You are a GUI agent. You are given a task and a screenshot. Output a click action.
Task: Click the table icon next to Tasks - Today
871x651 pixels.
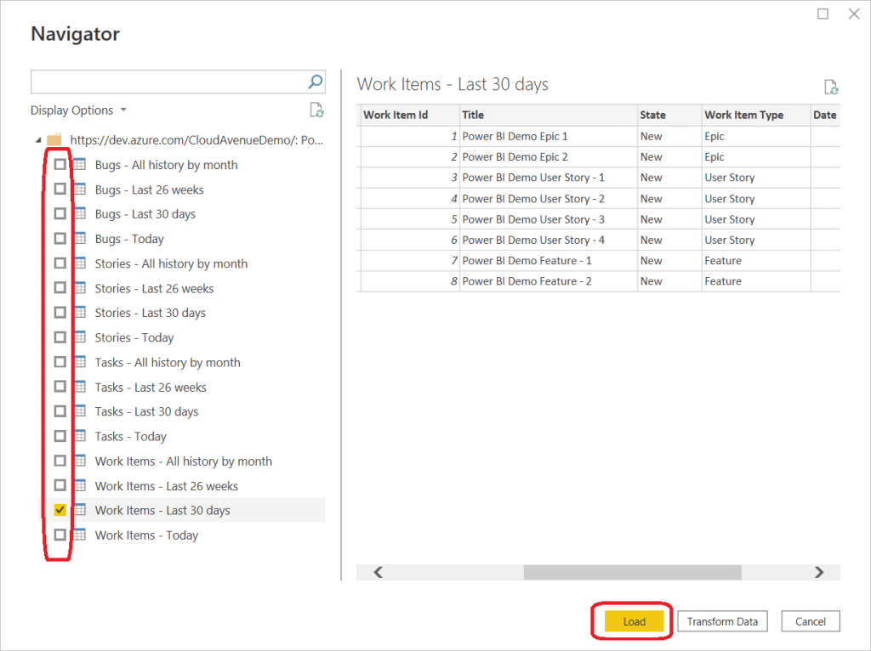tap(81, 436)
